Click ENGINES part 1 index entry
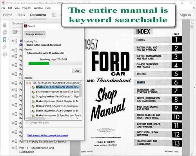The image size is (196, 156). point(158,40)
